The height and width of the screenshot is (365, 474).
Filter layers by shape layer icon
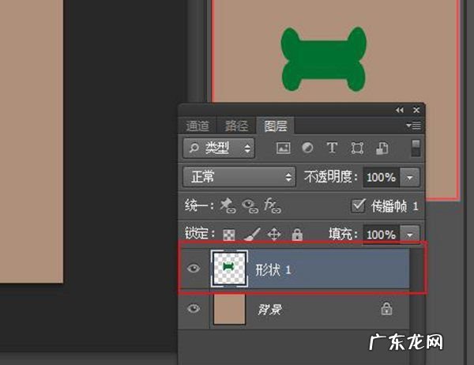click(x=357, y=148)
